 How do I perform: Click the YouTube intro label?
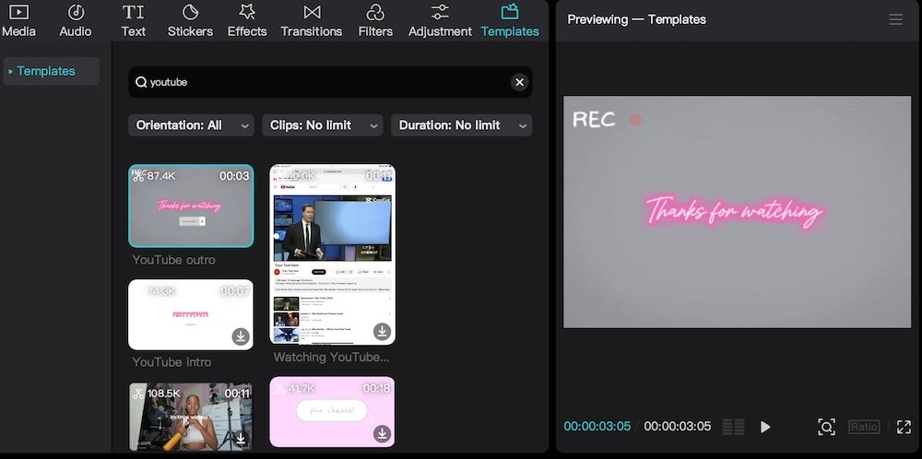[x=171, y=362]
